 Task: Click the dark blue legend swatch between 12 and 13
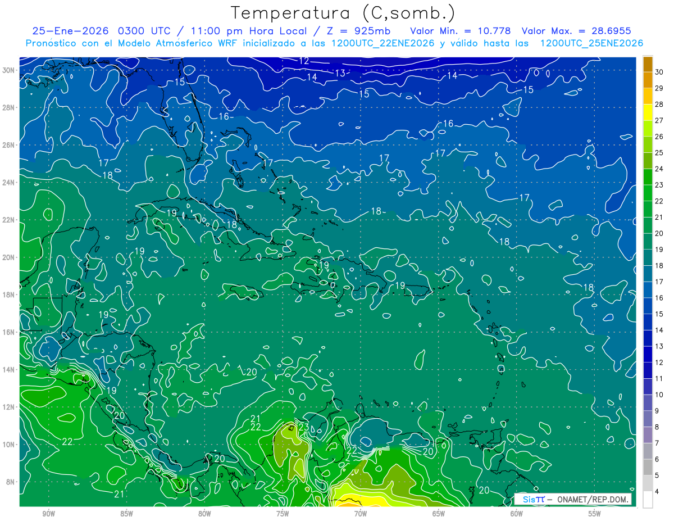(648, 354)
